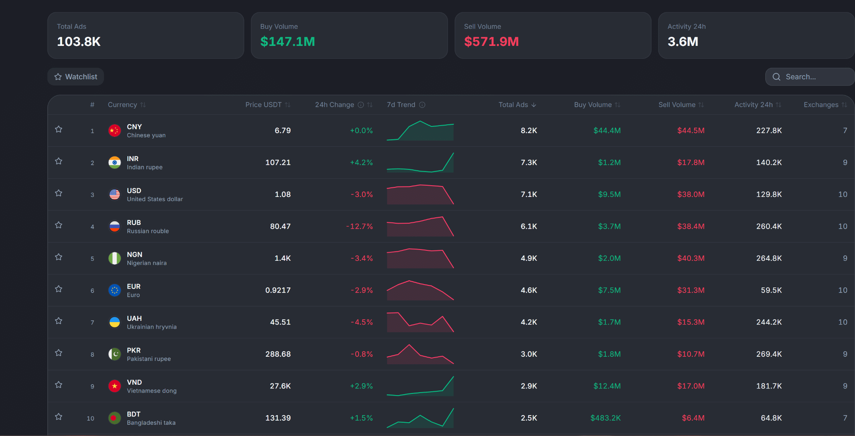Sort table by Total Ads column
The width and height of the screenshot is (855, 436).
[x=517, y=105]
